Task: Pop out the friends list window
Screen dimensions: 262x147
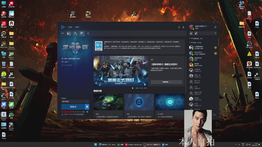Action: tap(215, 27)
